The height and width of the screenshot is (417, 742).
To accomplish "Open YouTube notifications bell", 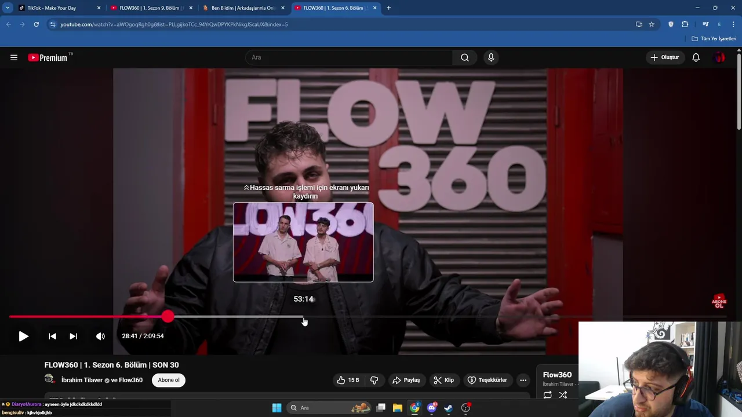I will click(x=696, y=57).
